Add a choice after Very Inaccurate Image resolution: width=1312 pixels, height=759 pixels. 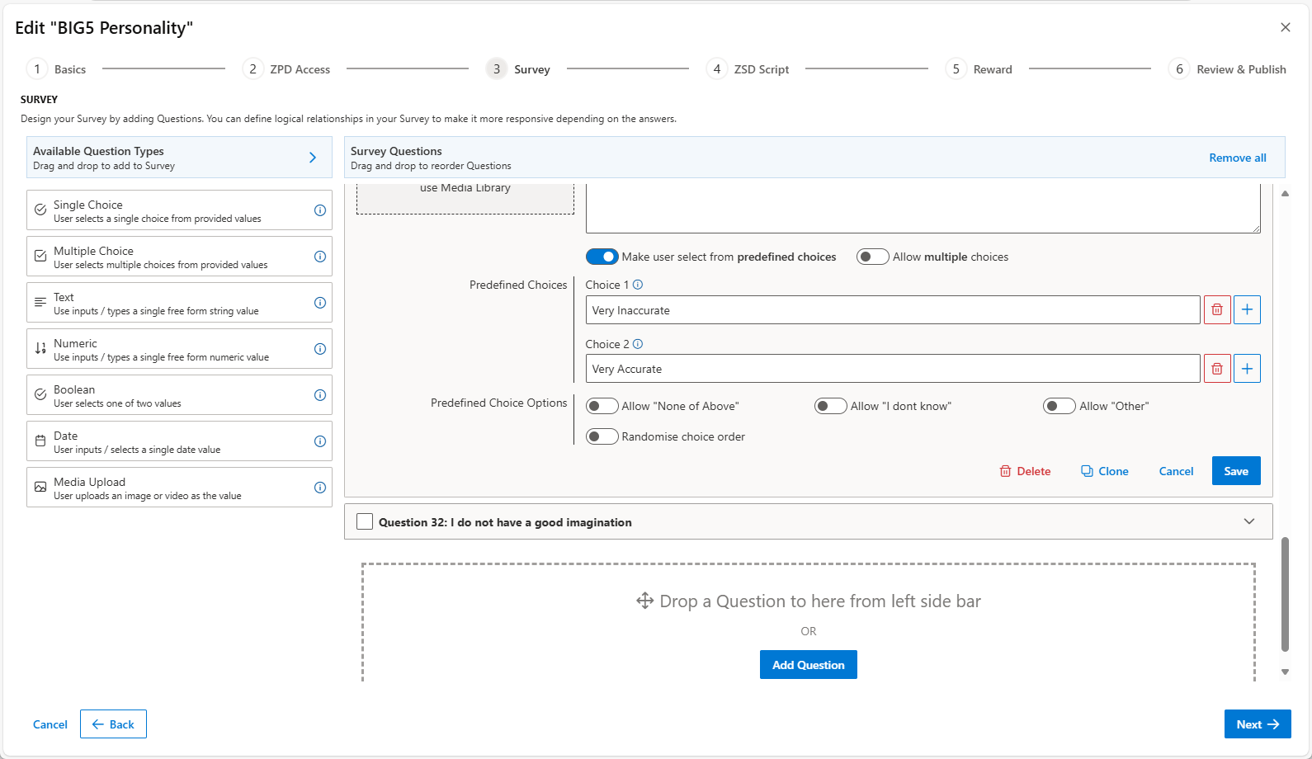pos(1247,310)
